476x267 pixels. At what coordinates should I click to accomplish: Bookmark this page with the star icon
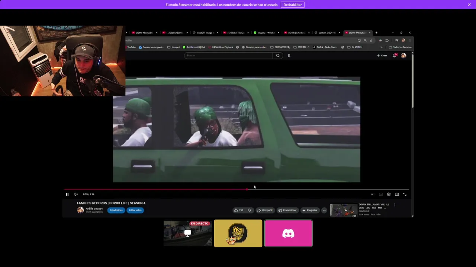coord(371,40)
